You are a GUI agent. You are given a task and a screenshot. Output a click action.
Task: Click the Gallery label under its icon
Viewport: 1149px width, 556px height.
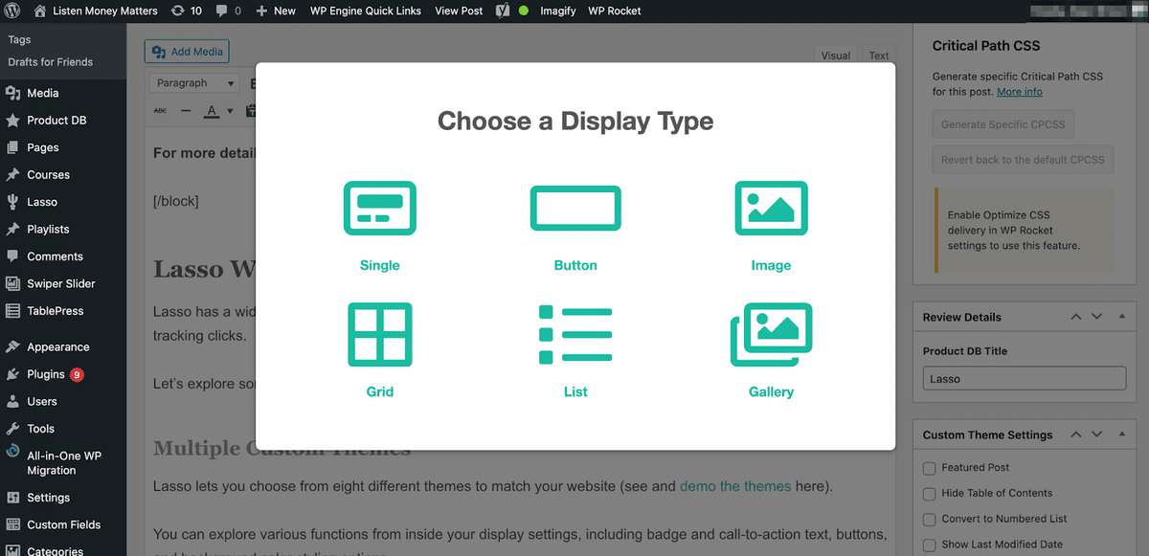771,392
